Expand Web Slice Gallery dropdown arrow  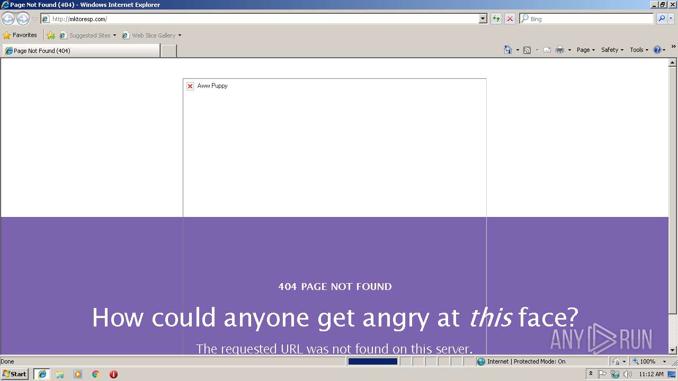tap(180, 35)
